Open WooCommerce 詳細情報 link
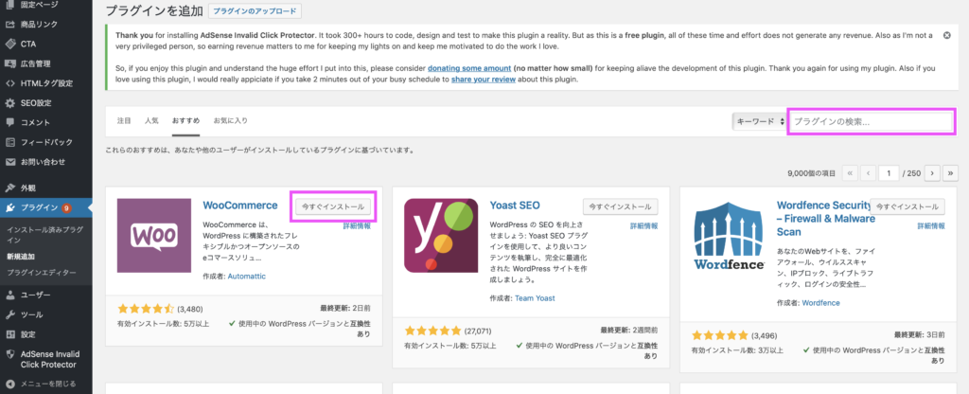969x394 pixels. coord(357,226)
